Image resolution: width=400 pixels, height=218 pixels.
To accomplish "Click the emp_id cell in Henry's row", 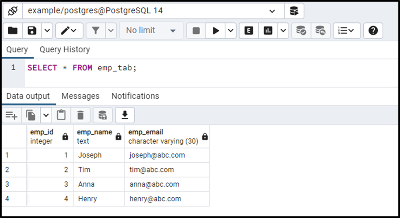I will [50, 199].
